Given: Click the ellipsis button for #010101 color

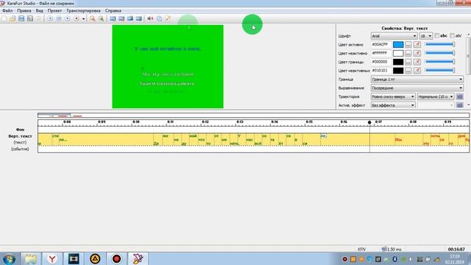Looking at the screenshot, I should (x=408, y=71).
